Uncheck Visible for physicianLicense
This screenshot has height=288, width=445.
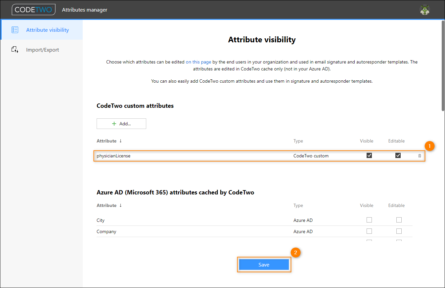tap(369, 155)
